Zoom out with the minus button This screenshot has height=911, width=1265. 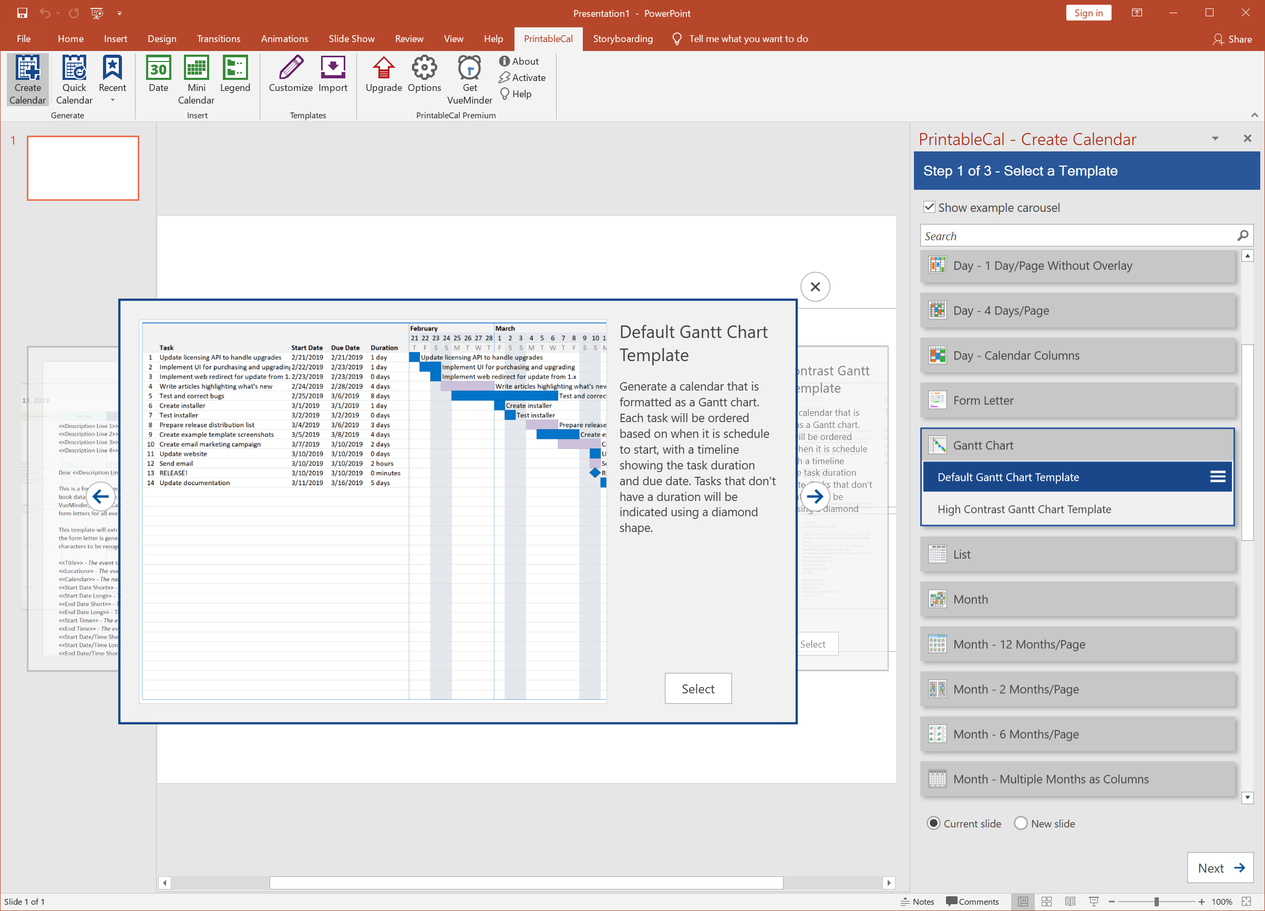point(1112,902)
